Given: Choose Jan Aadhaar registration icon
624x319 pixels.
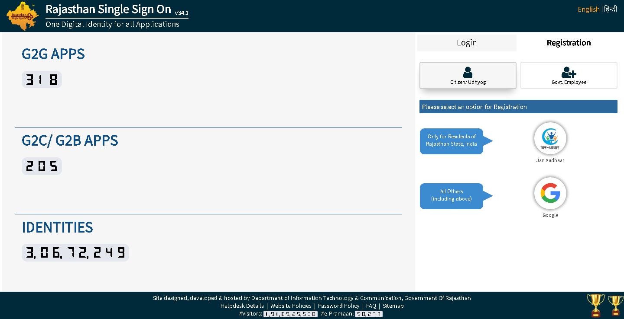Looking at the screenshot, I should 550,138.
